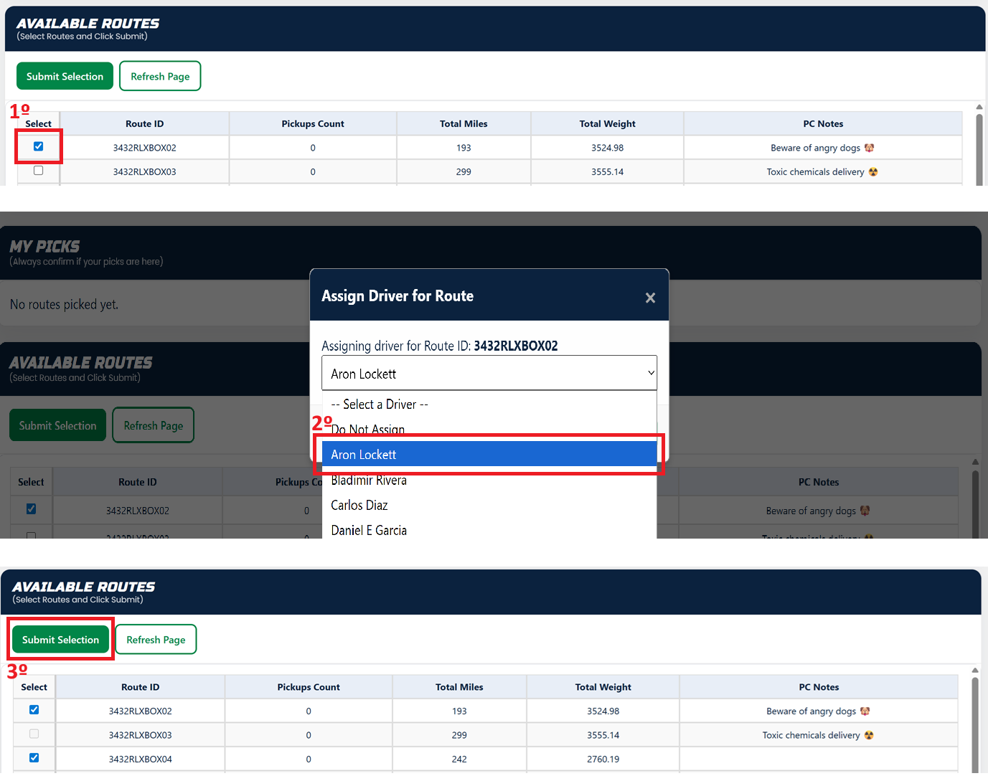Select Carlos Diaz in the driver list
This screenshot has width=988, height=781.
click(x=359, y=506)
